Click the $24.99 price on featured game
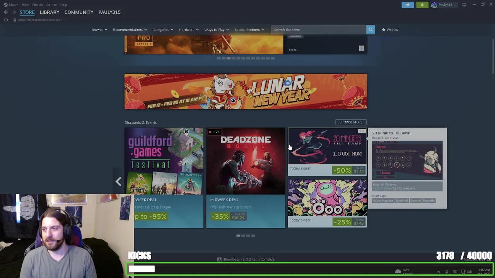This screenshot has height=278, width=495. (x=293, y=50)
